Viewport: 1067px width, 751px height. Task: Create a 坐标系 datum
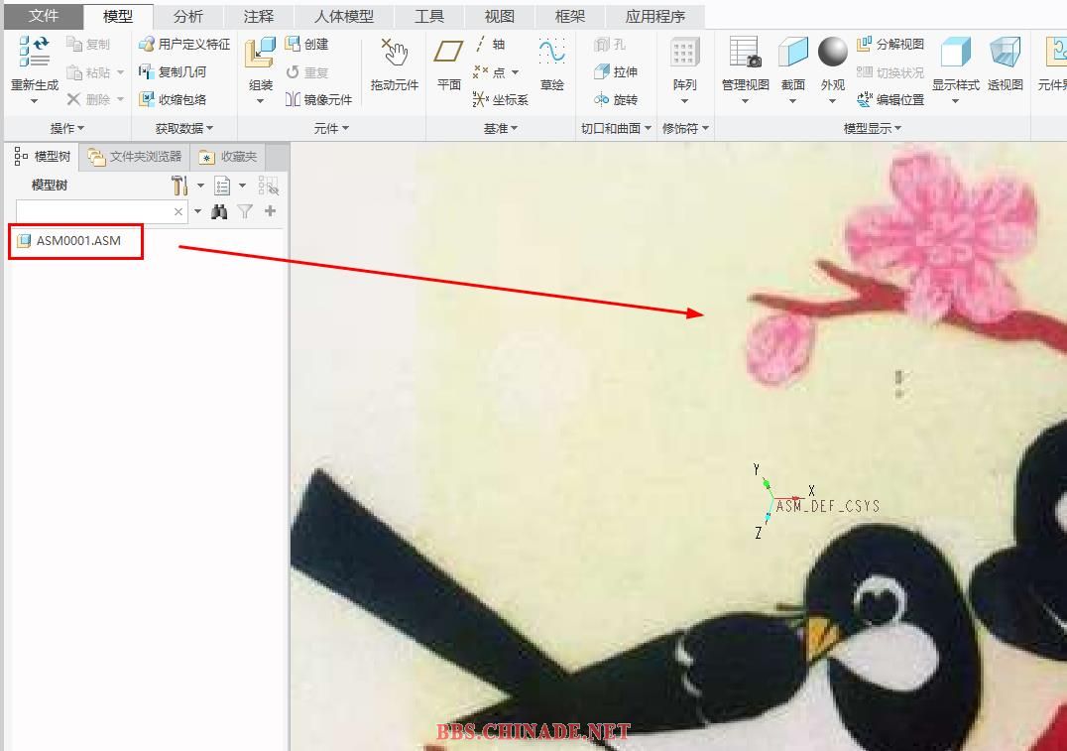pyautogui.click(x=501, y=99)
